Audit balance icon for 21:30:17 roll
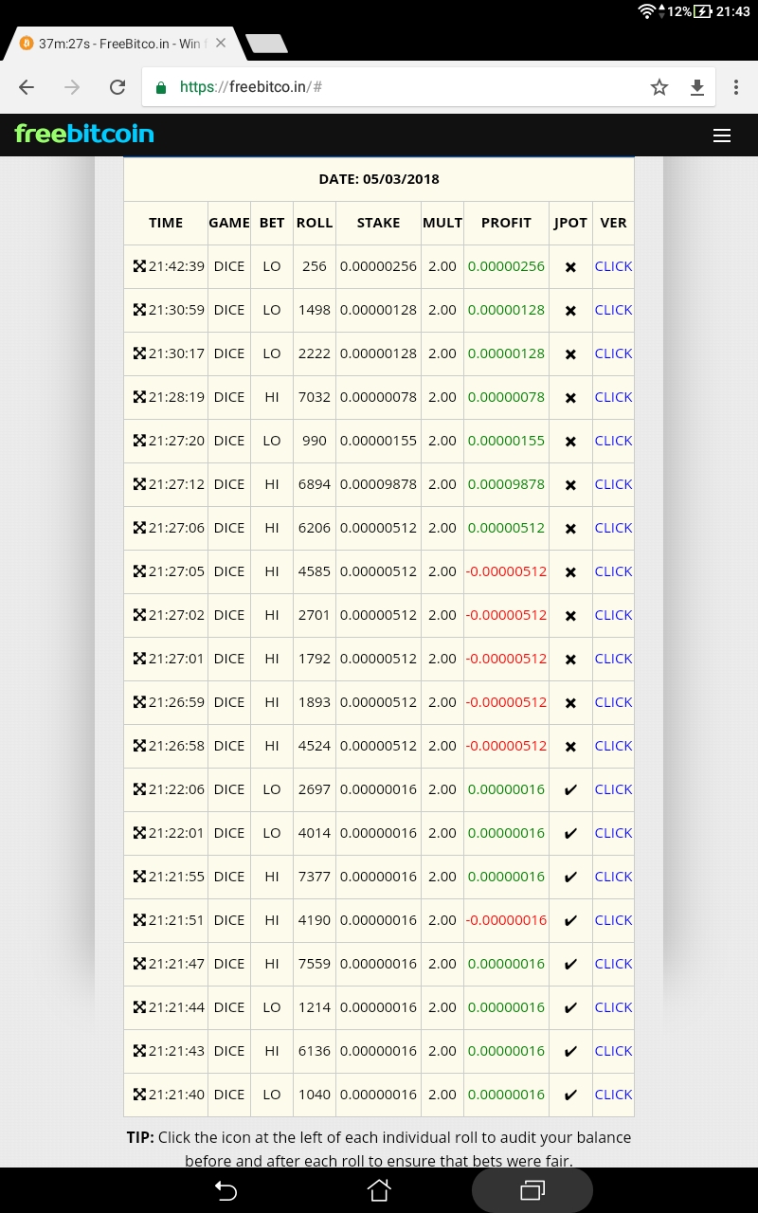This screenshot has width=758, height=1213. pyautogui.click(x=139, y=353)
